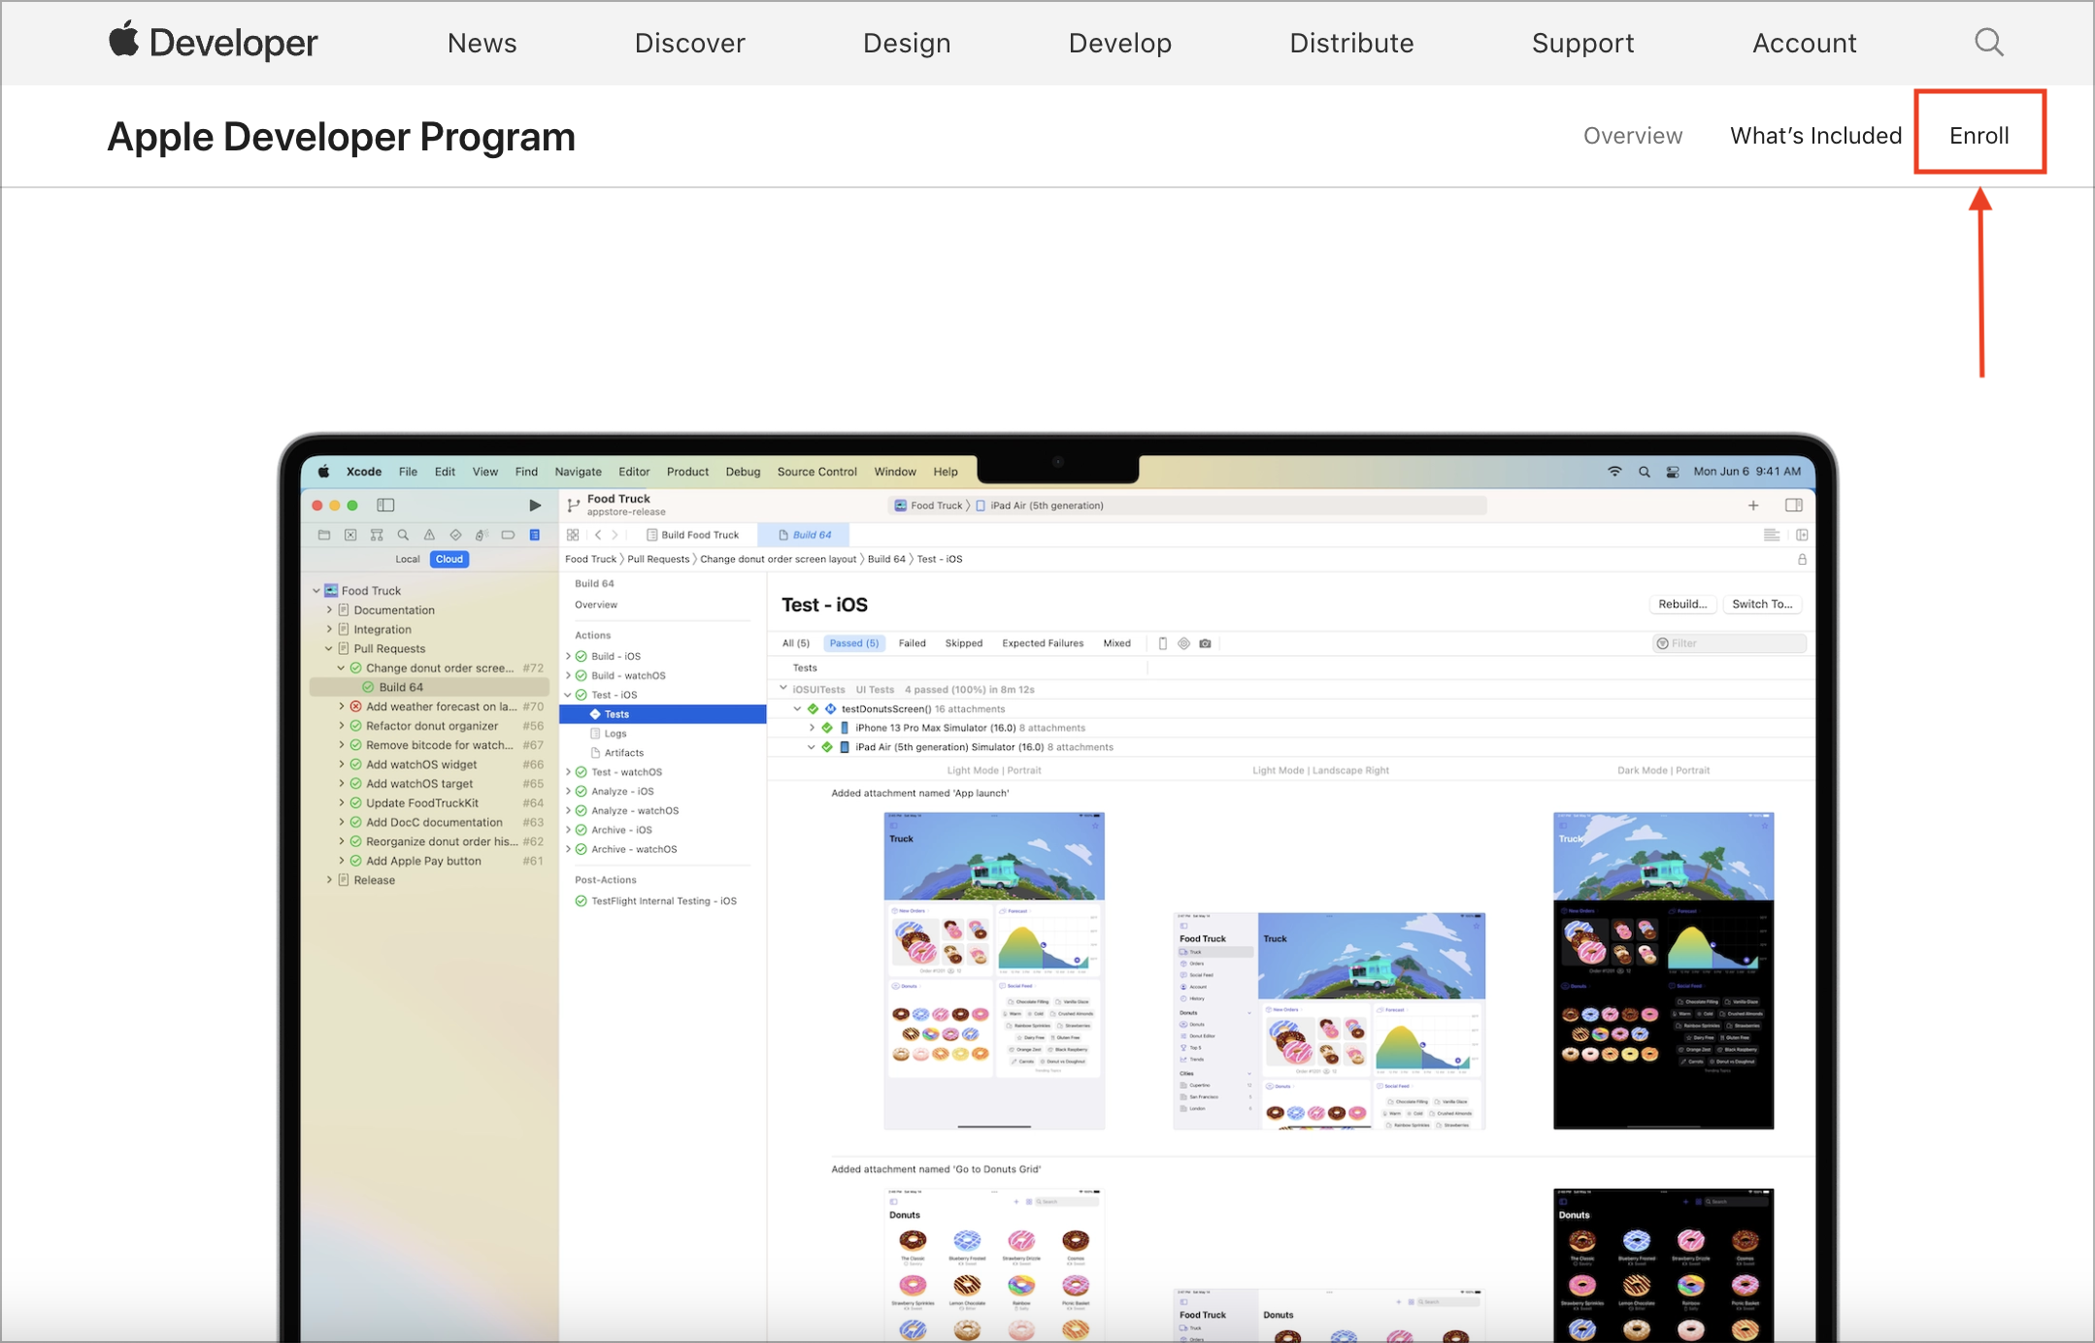Toggle the Xcode navigator sidebar icon

coord(385,506)
